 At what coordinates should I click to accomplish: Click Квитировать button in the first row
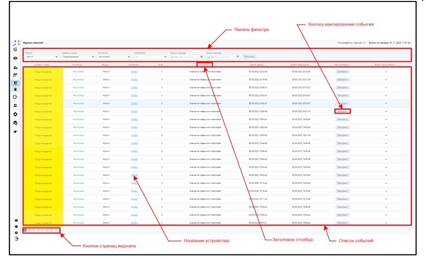pyautogui.click(x=343, y=71)
